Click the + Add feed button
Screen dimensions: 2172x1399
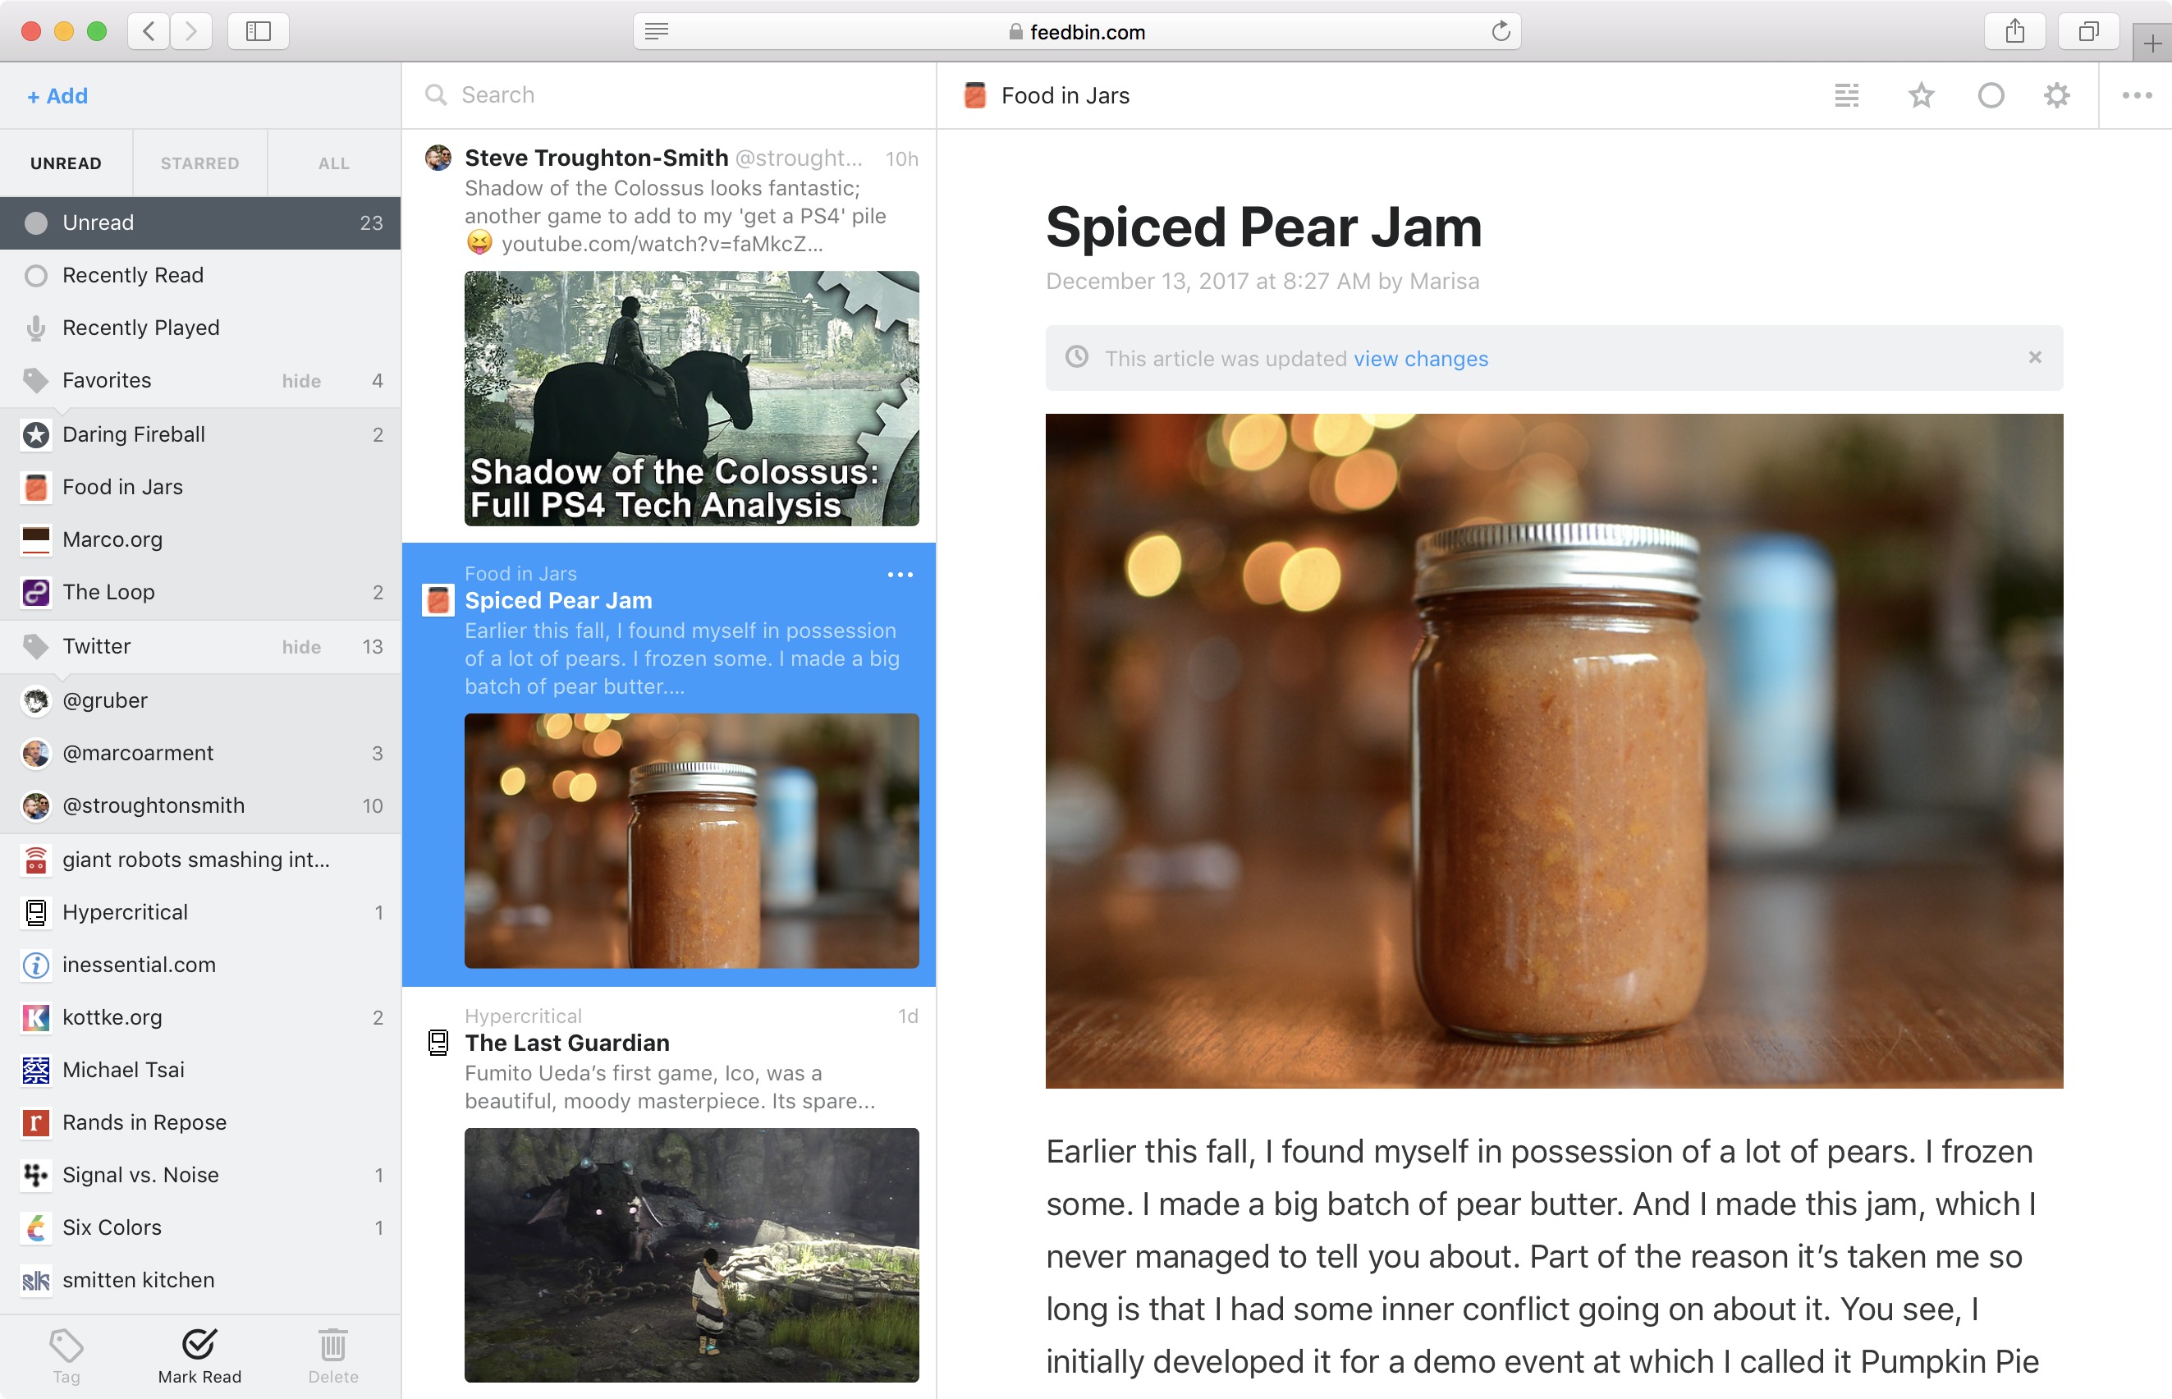click(57, 96)
